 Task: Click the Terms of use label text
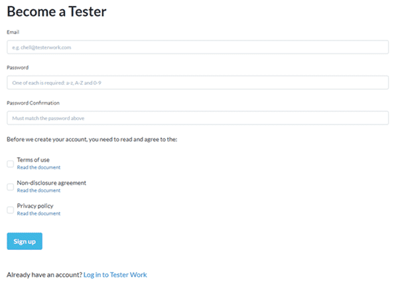(x=33, y=160)
